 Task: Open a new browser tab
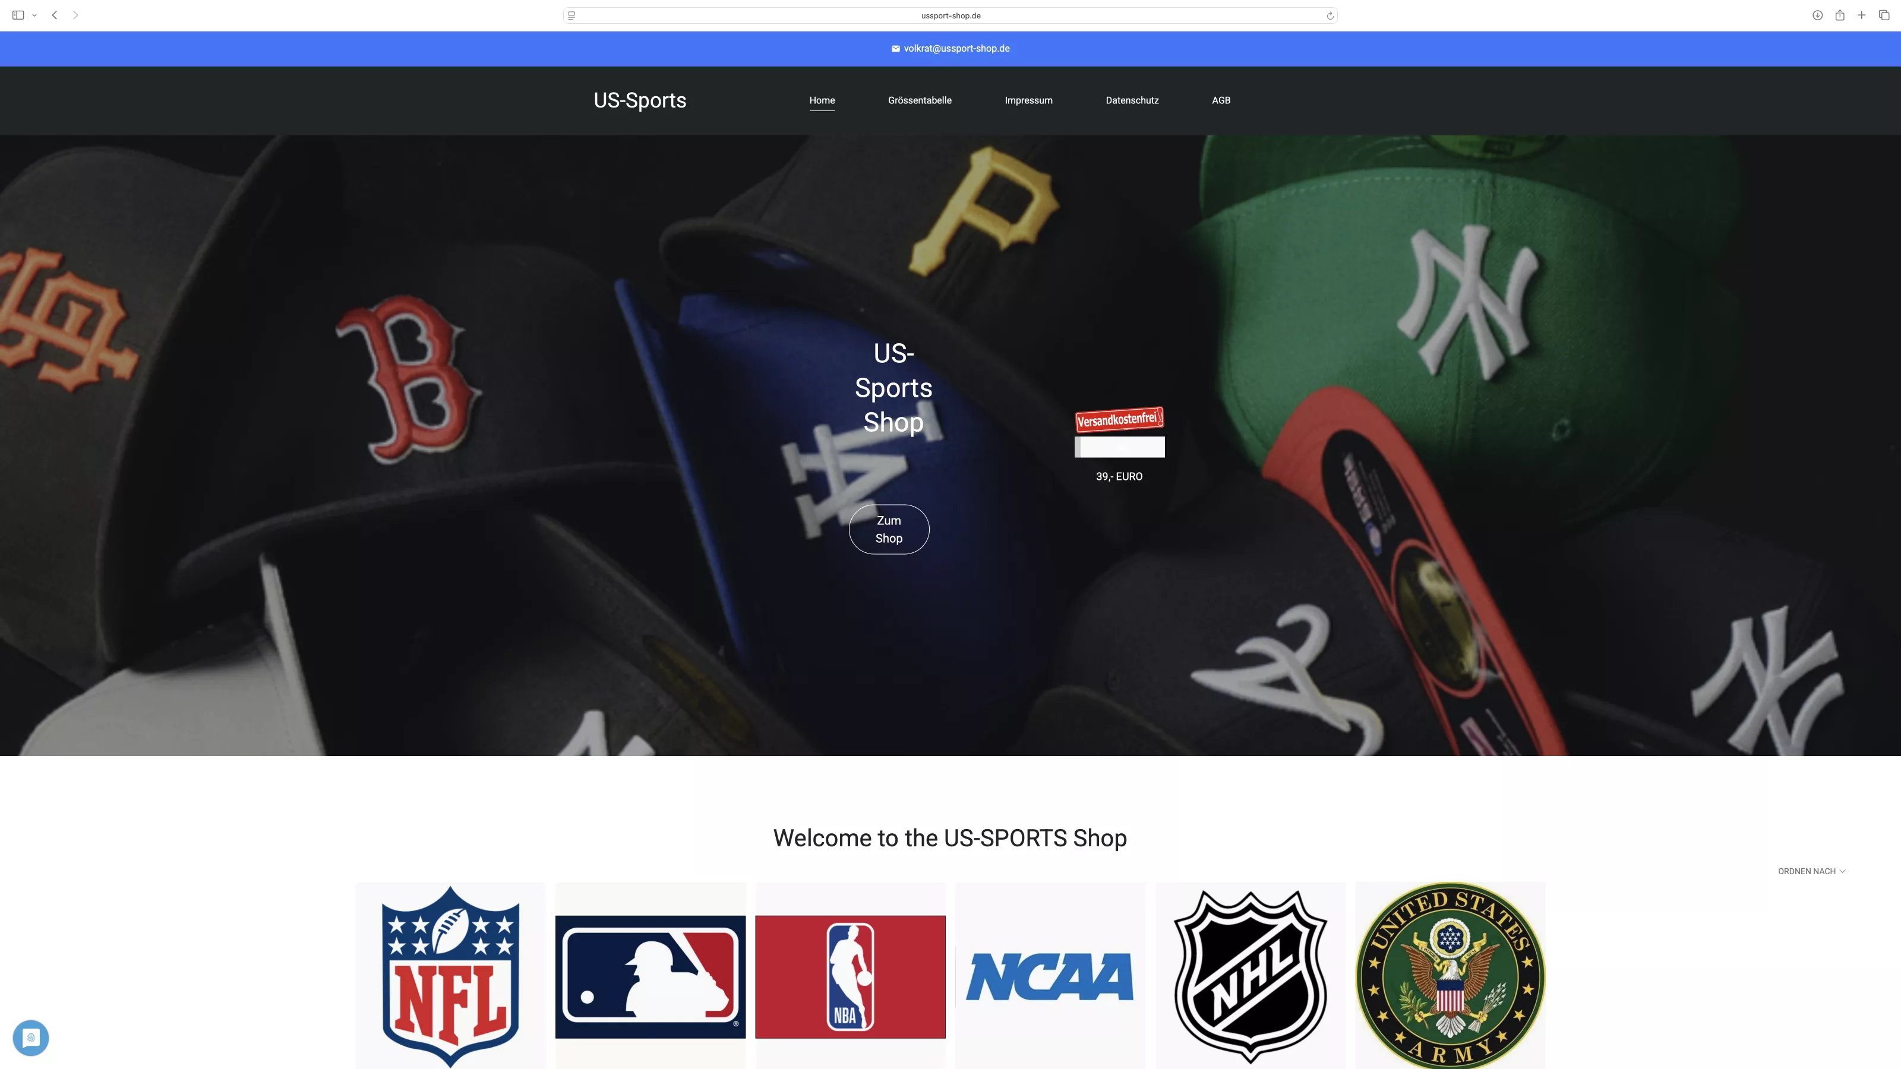coord(1862,14)
